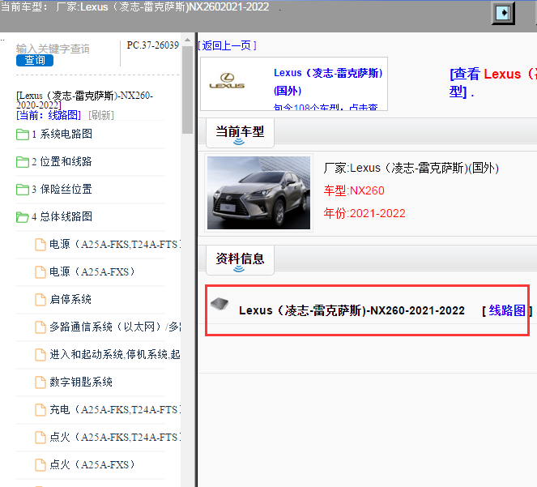The height and width of the screenshot is (487, 537).
Task: Click file icon beside 启停系统
Action: [x=40, y=300]
